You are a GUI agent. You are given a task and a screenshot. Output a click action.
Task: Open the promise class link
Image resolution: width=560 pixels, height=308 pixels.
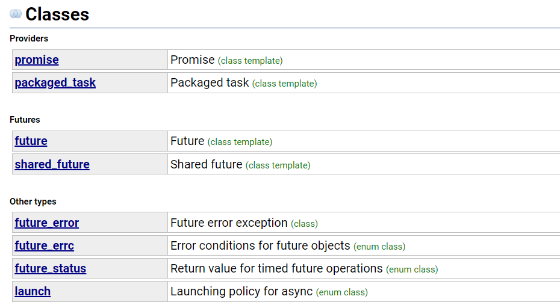[x=37, y=60]
